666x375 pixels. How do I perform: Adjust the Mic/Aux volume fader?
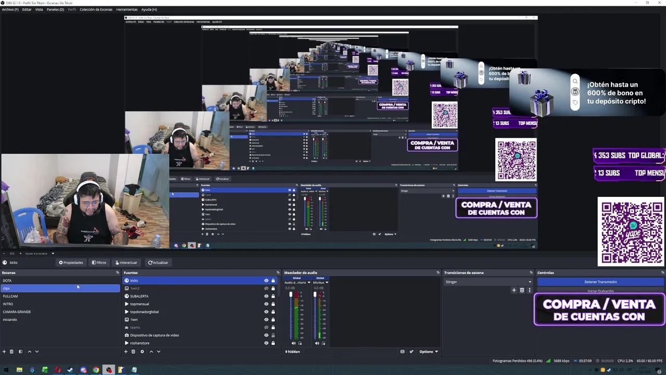pyautogui.click(x=315, y=295)
